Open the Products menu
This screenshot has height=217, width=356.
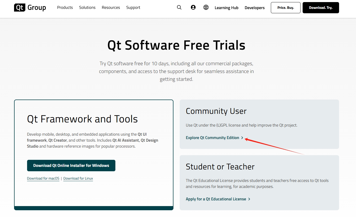click(x=65, y=8)
